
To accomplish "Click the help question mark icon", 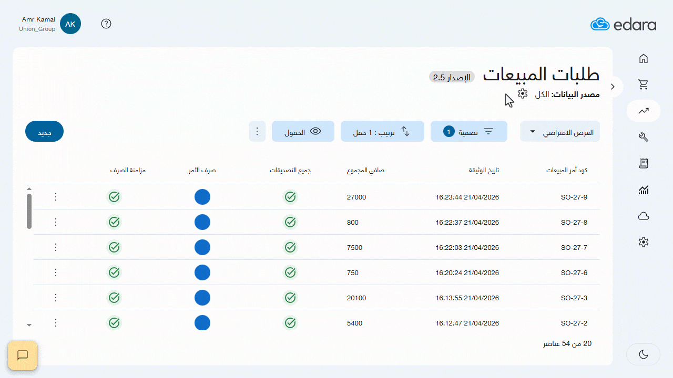I will [x=106, y=24].
